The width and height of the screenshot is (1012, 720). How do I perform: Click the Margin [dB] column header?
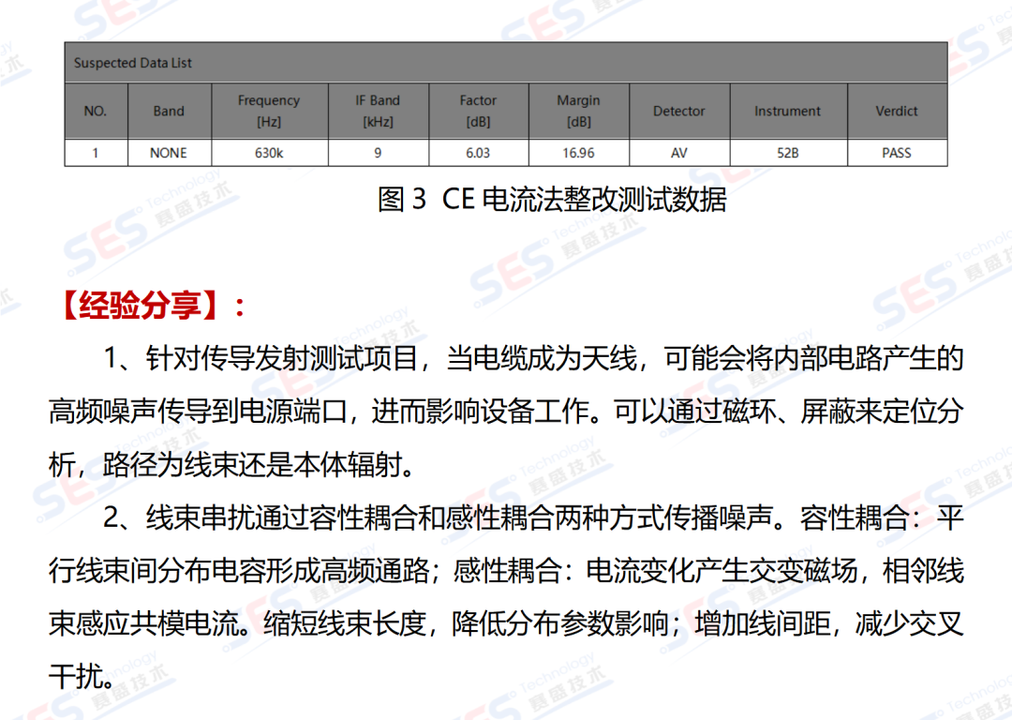click(x=578, y=111)
